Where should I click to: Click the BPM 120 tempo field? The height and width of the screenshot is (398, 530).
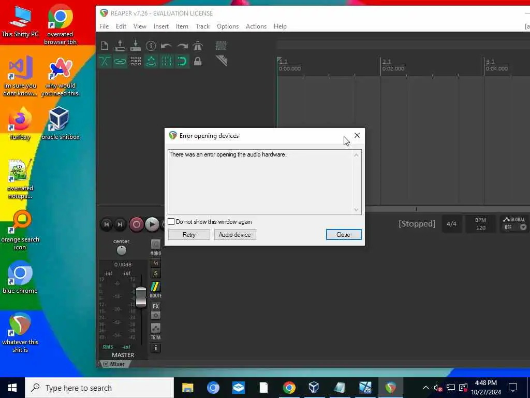480,224
